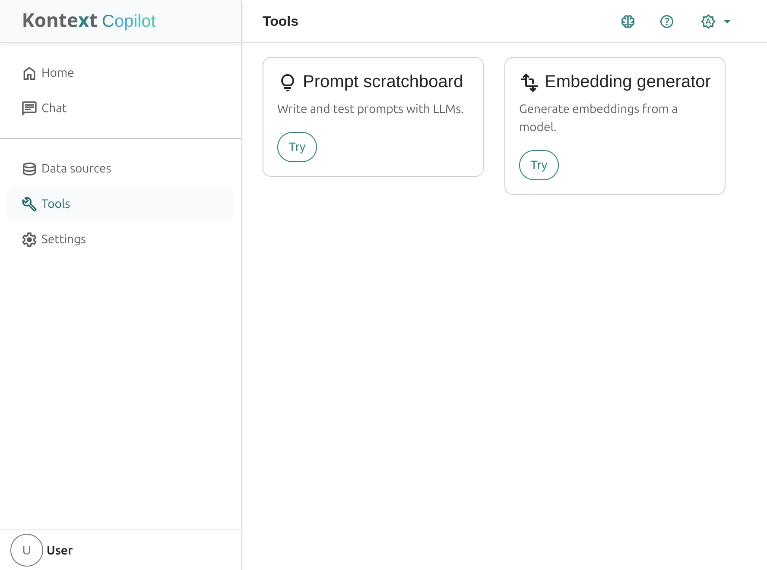Viewport: 767px width, 570px height.
Task: Click the Chat message bubble icon
Action: [x=29, y=108]
